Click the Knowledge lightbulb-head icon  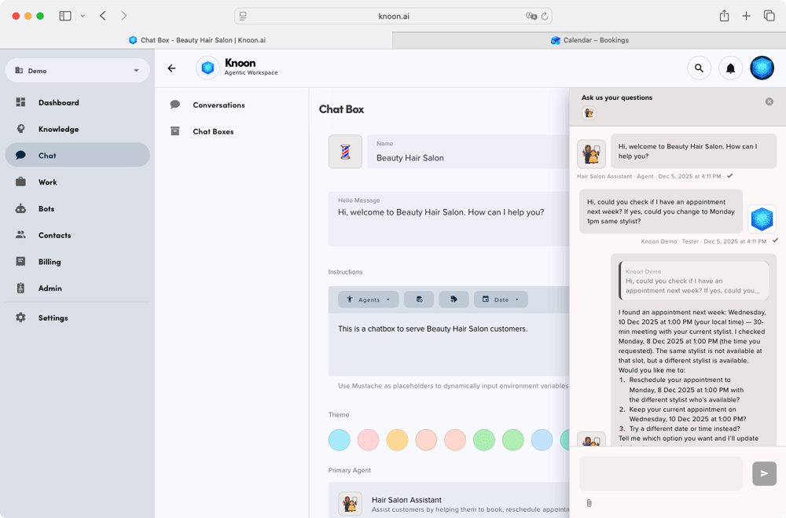click(20, 129)
